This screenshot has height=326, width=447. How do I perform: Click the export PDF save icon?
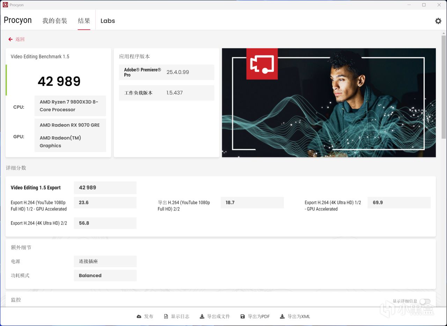243,317
